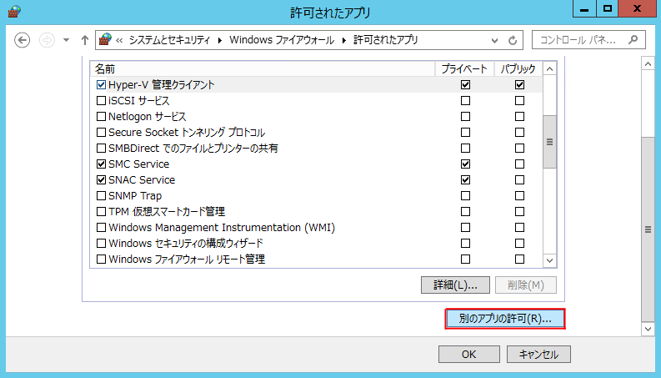Toggle Hyper-V 管理クライアント public checkbox

[x=519, y=85]
